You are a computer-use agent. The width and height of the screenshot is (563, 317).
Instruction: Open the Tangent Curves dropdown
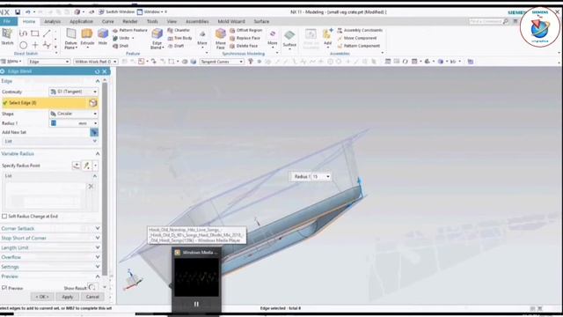coord(222,62)
